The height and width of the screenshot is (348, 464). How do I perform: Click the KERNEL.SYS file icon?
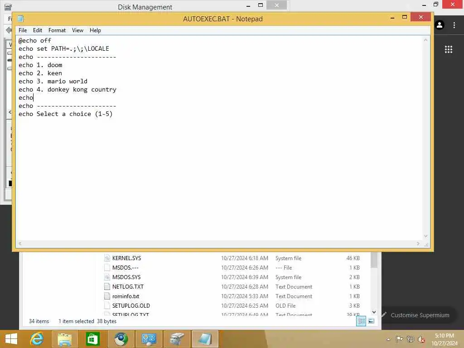point(107,258)
